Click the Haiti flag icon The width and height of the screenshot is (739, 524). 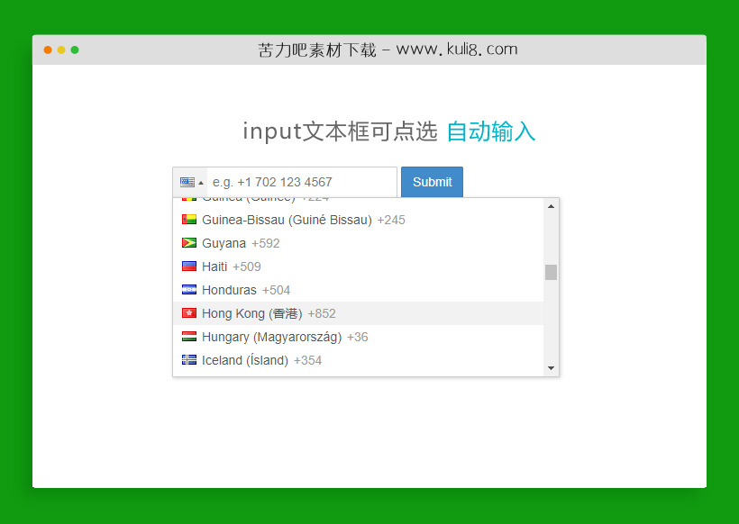click(189, 266)
